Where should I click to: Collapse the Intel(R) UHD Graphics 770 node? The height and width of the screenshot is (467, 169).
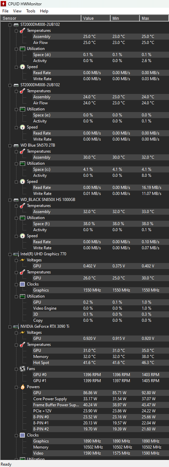10,254
